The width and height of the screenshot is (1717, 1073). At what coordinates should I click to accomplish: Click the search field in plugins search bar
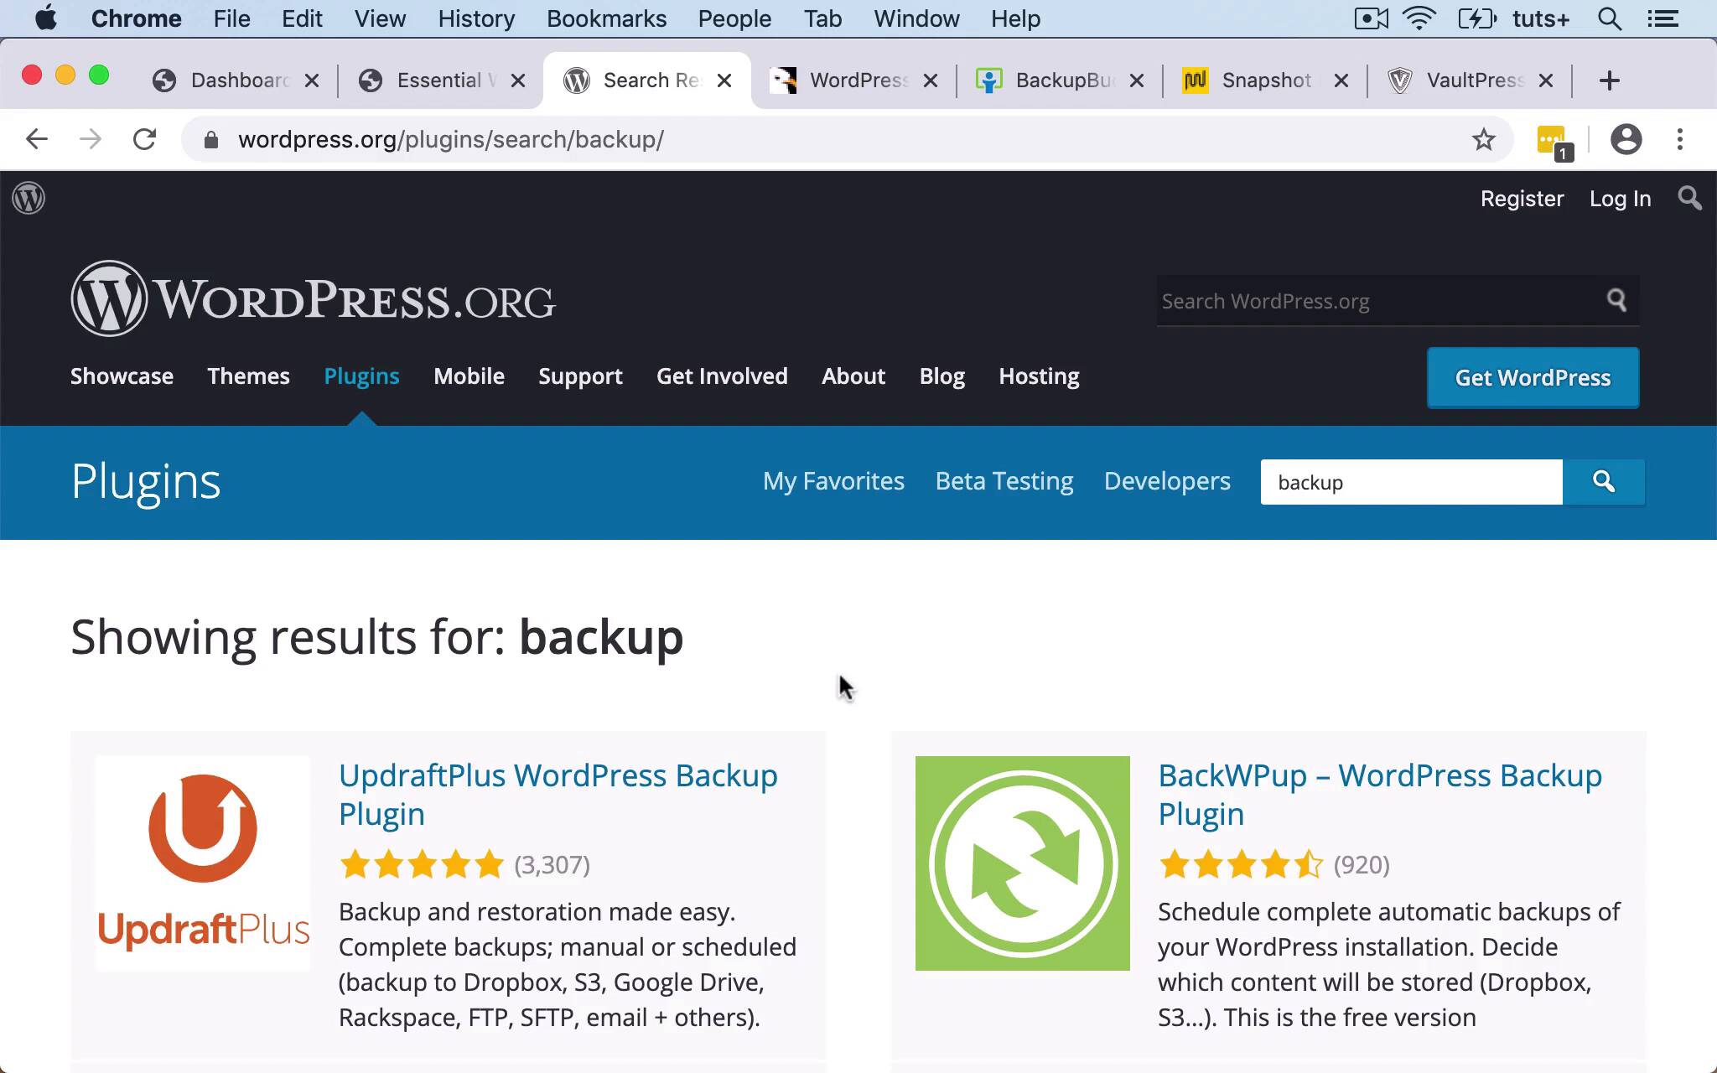point(1413,481)
